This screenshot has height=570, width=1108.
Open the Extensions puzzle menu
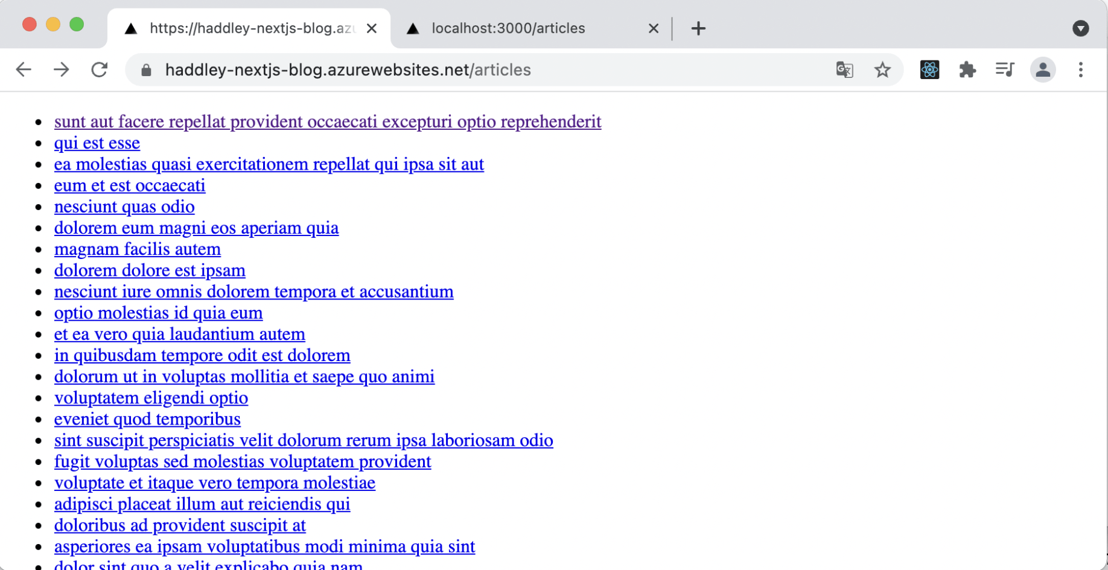[967, 70]
